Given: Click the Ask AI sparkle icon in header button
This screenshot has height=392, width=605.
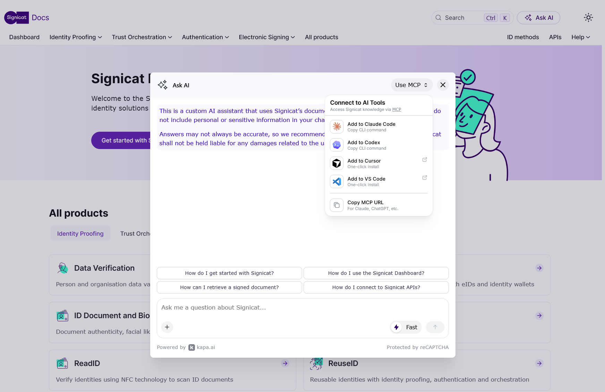Looking at the screenshot, I should click(x=528, y=18).
